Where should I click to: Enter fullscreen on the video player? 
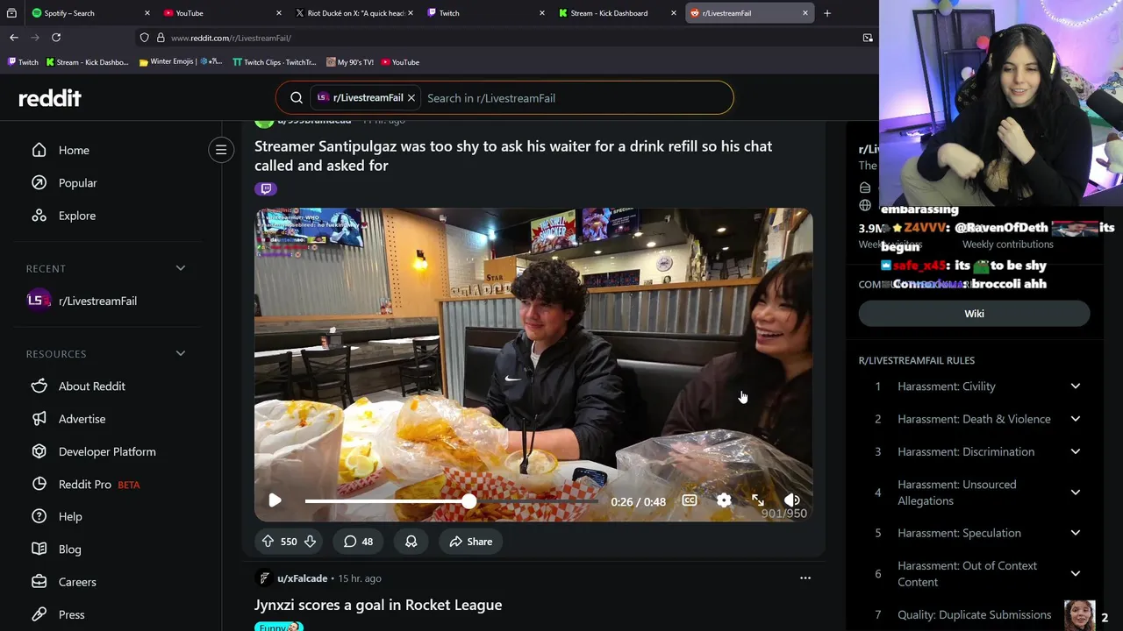pos(758,500)
